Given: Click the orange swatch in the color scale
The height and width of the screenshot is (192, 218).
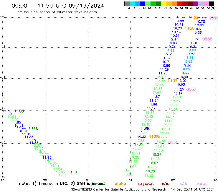Looking at the screenshot, I should pos(174,4).
